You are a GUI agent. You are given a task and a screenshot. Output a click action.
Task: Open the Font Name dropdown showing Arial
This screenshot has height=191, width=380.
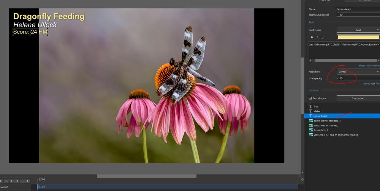358,30
